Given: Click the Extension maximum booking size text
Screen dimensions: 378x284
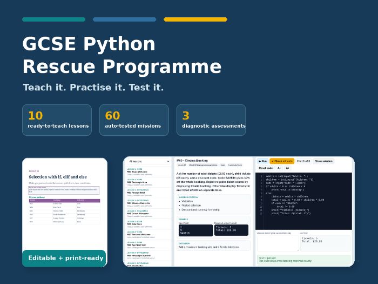Looking at the screenshot, I should click(209, 247).
